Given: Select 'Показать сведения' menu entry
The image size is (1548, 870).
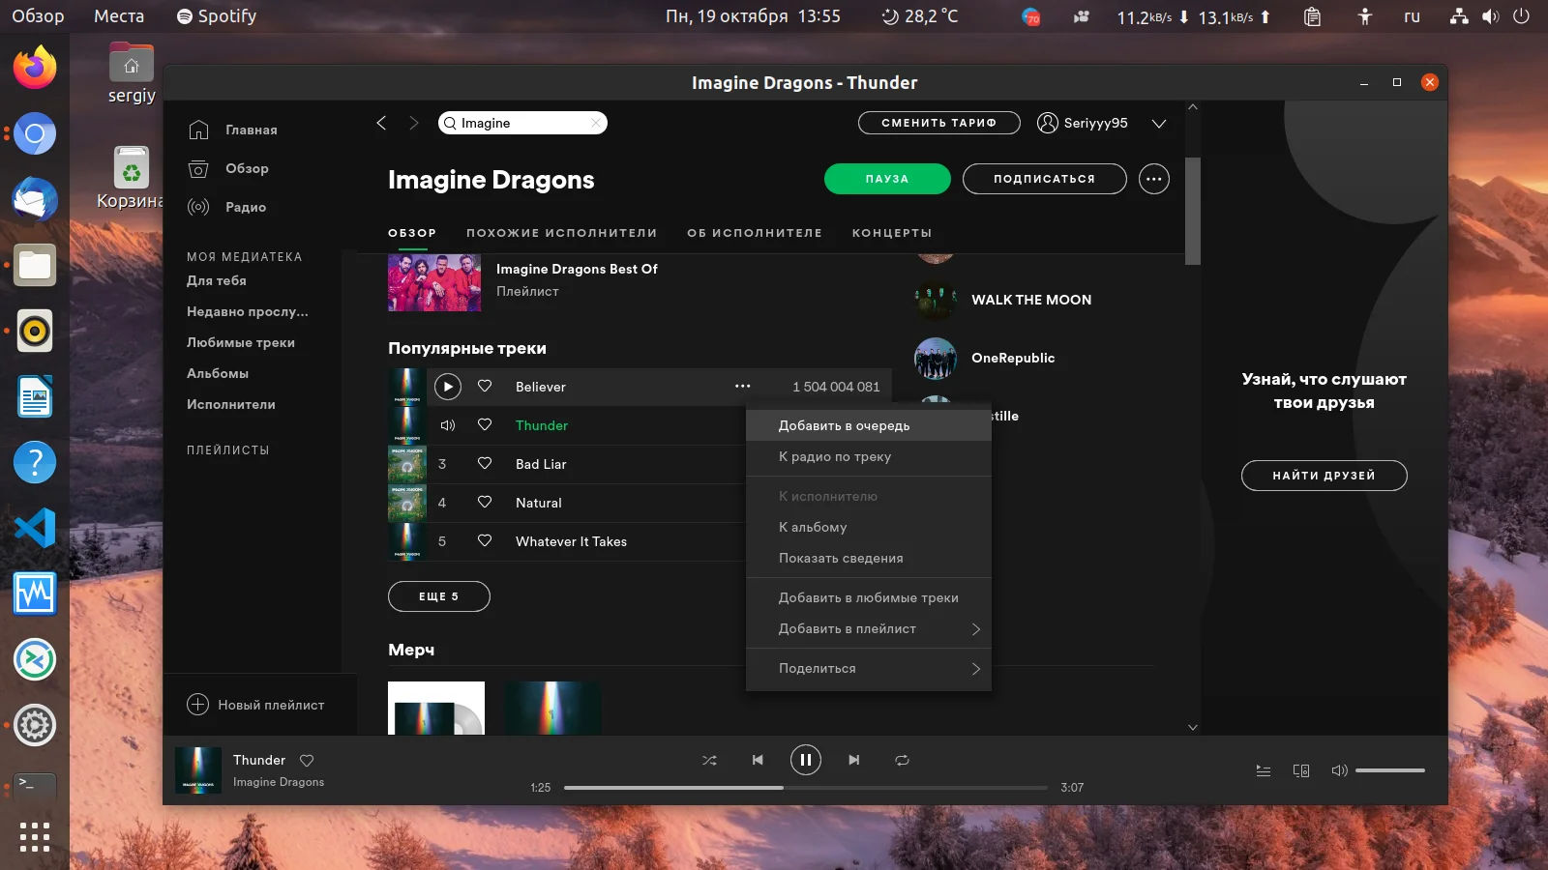Looking at the screenshot, I should tap(869, 558).
